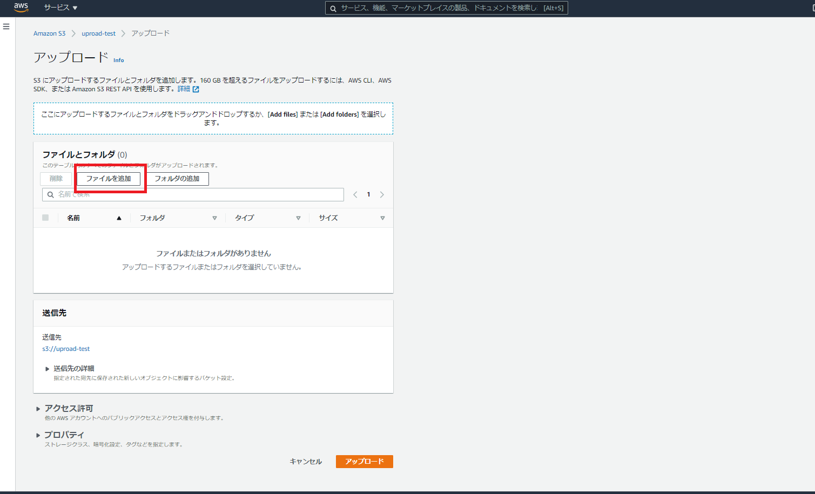The image size is (815, 494).
Task: Open the hamburger navigation menu
Action: pyautogui.click(x=6, y=26)
